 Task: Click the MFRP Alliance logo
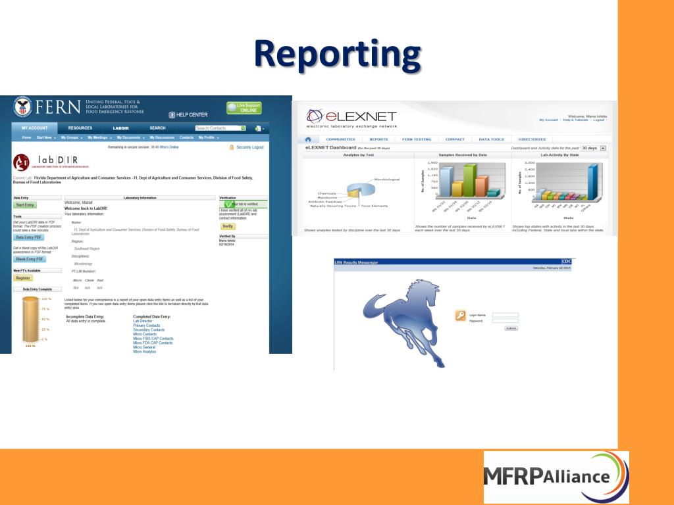[x=556, y=477]
